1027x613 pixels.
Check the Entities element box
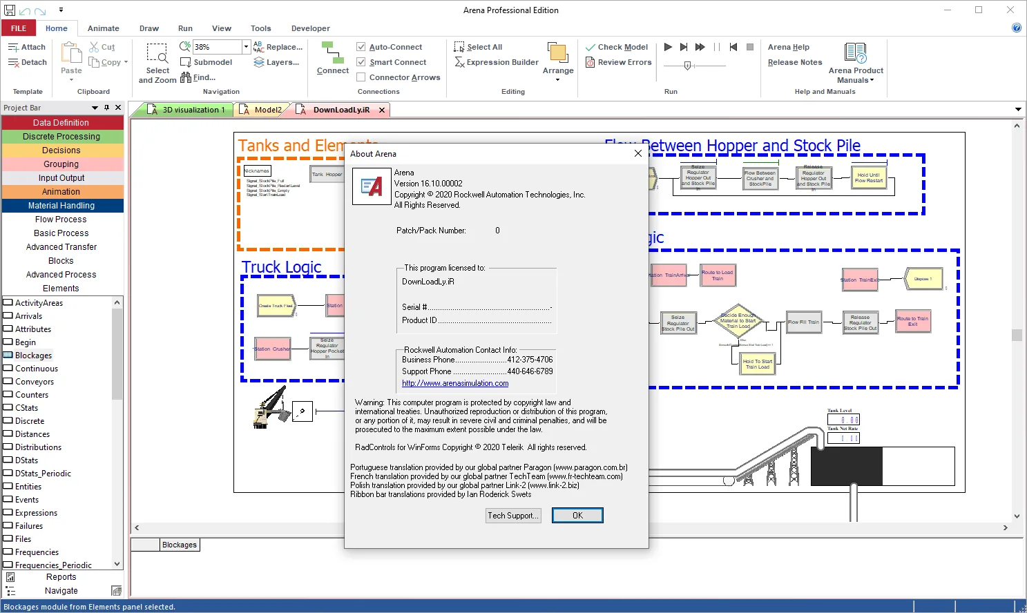click(x=8, y=486)
